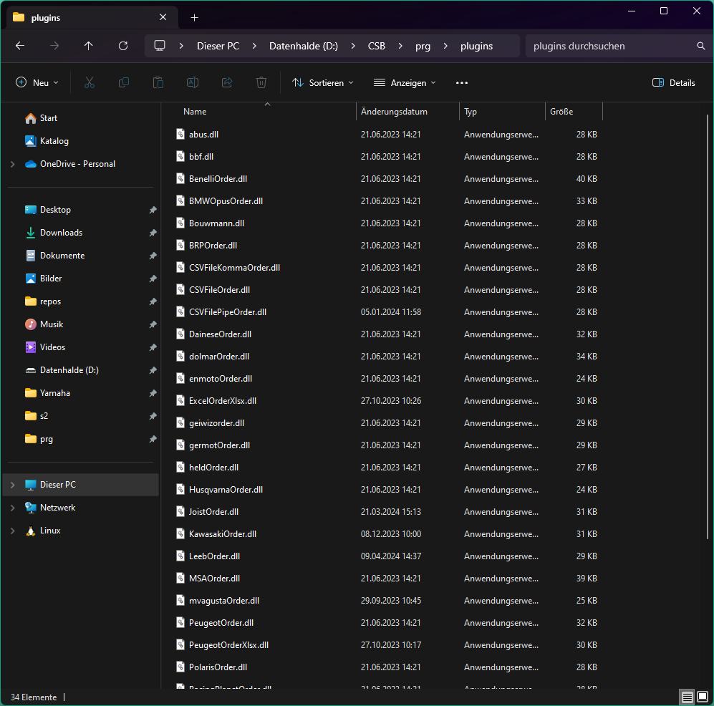Open the three-dots more options menu
Screen dimensions: 714x706
tap(462, 82)
